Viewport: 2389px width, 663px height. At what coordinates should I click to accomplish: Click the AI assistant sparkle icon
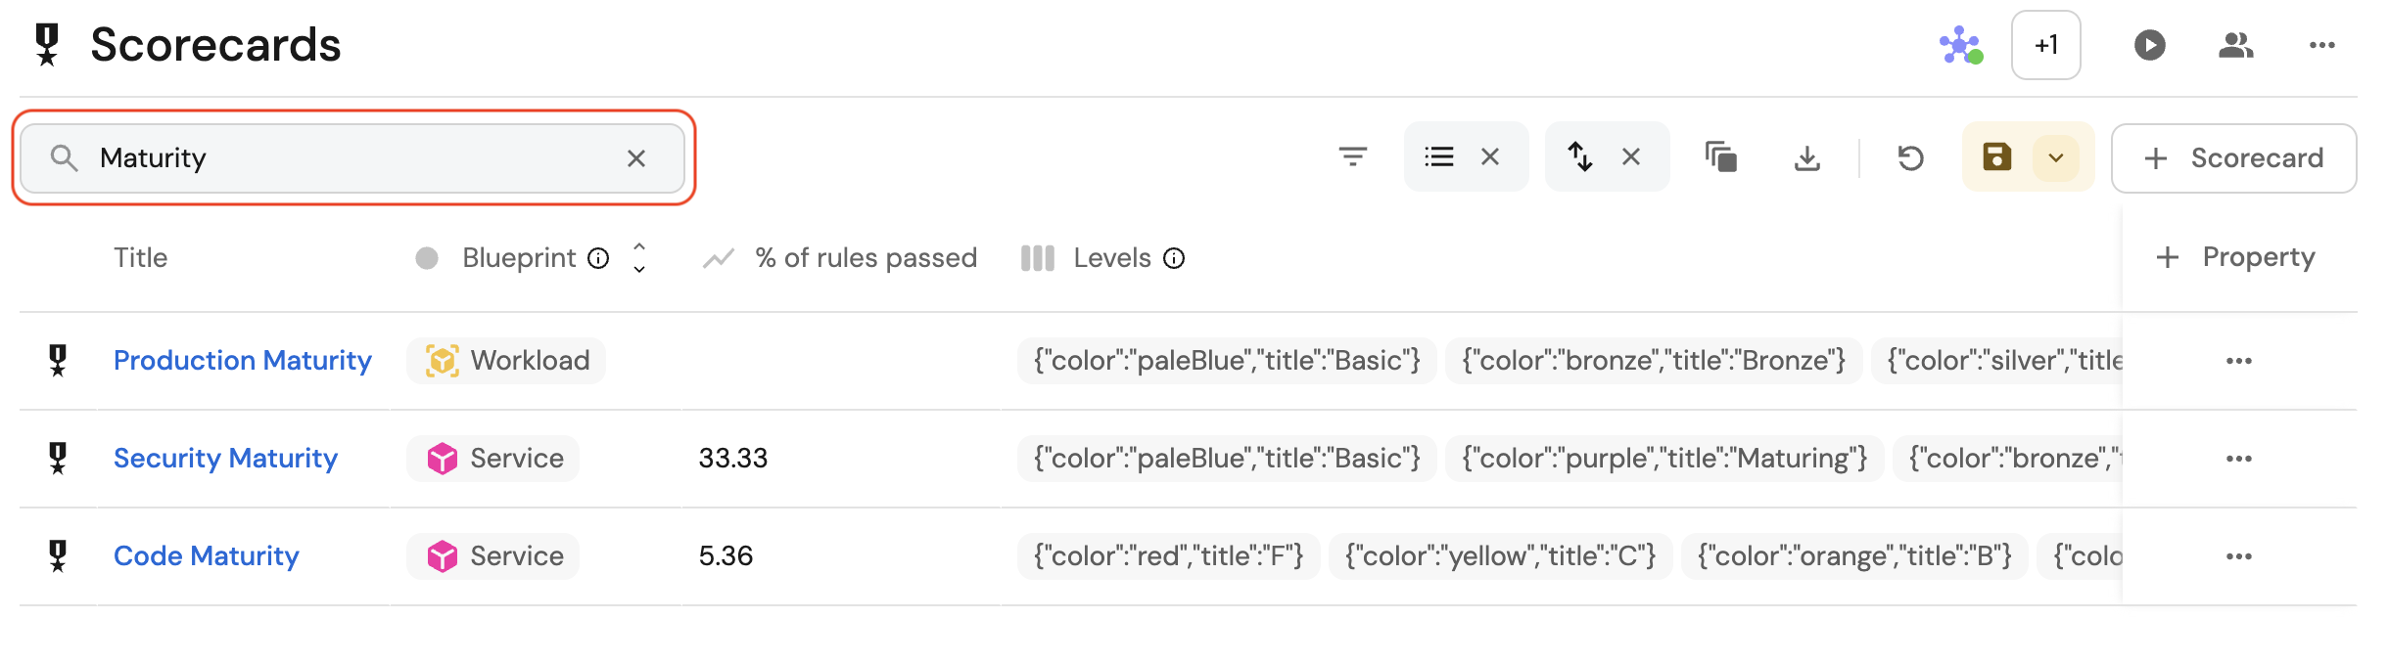(1960, 45)
